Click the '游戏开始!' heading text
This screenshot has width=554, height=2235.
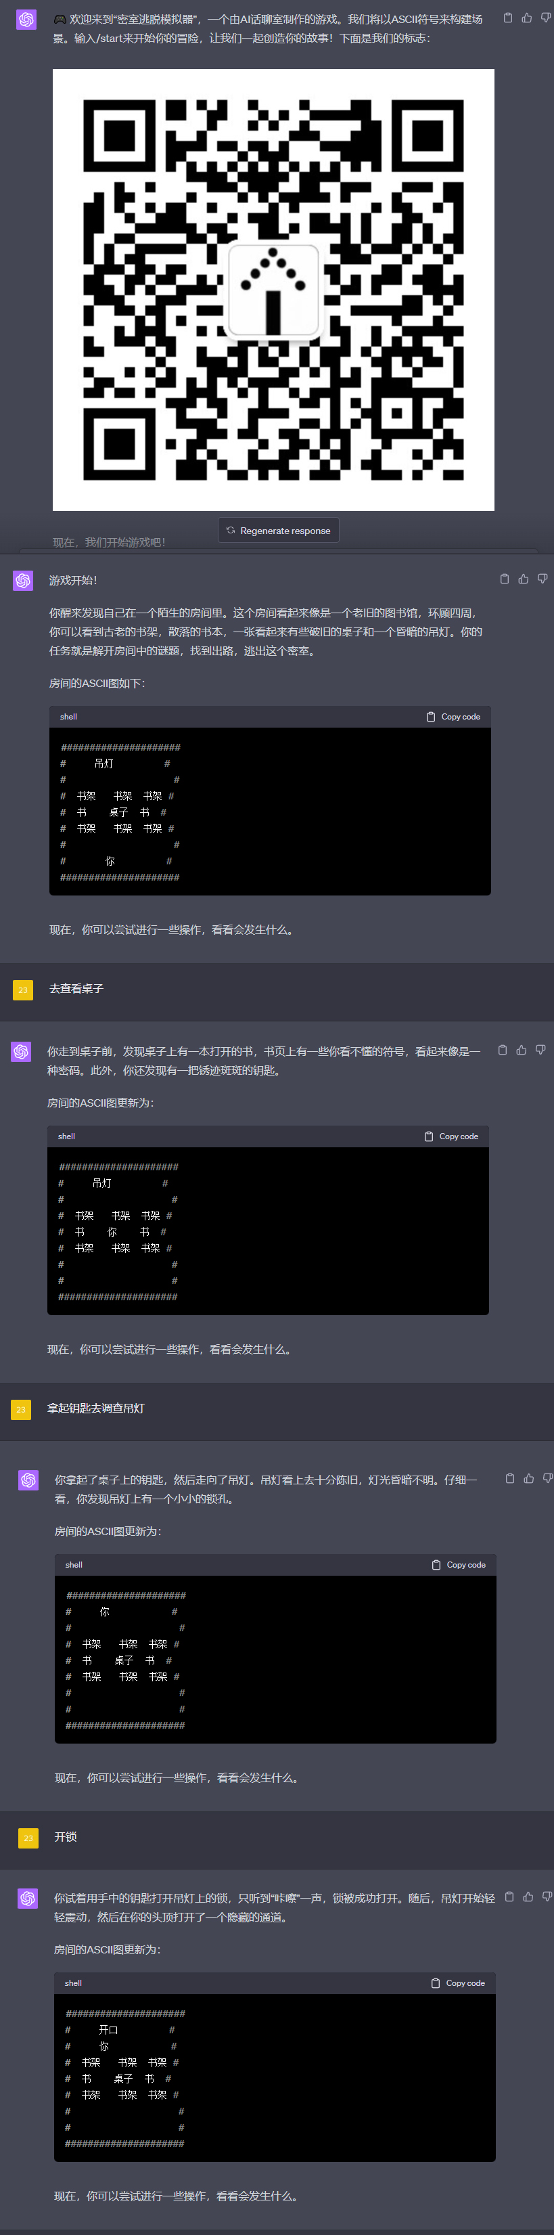[x=73, y=581]
